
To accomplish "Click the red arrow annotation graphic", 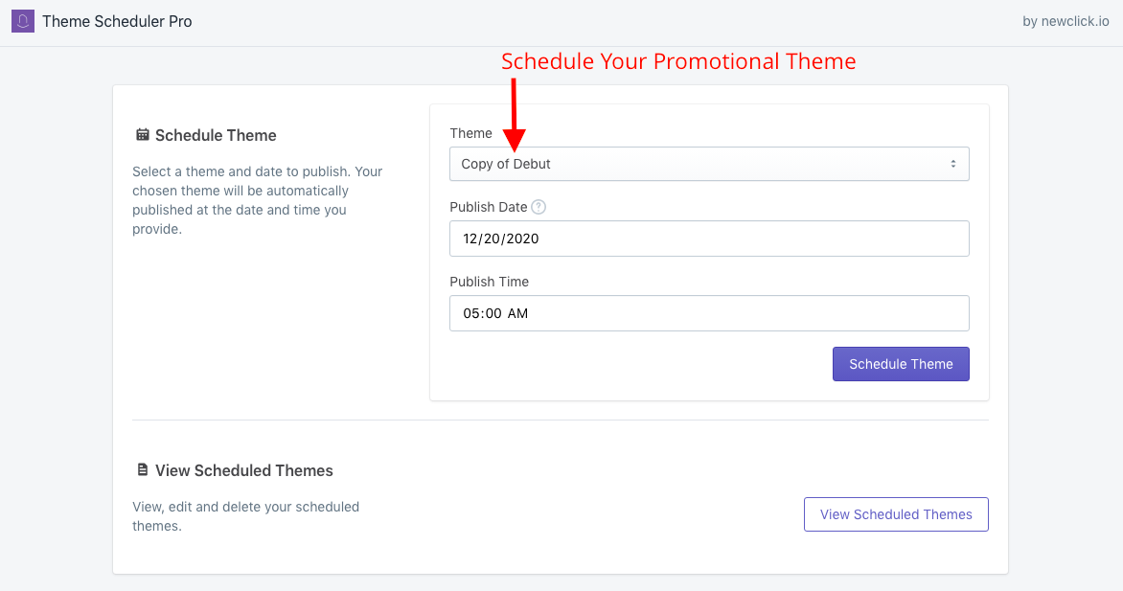I will tap(515, 113).
